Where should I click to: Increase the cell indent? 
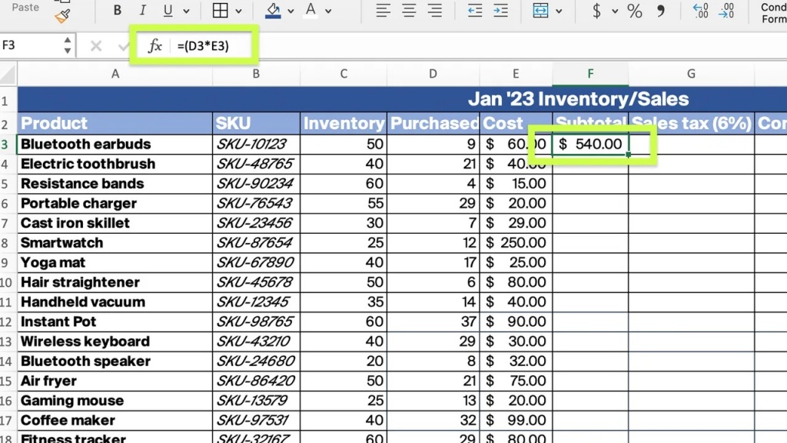pos(500,10)
